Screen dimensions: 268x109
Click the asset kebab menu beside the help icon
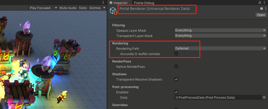(x=266, y=9)
